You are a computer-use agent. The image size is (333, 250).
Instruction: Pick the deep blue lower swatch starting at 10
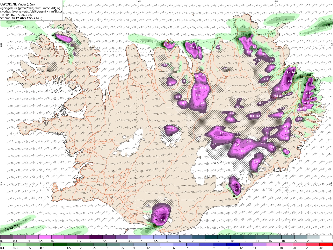point(233,245)
